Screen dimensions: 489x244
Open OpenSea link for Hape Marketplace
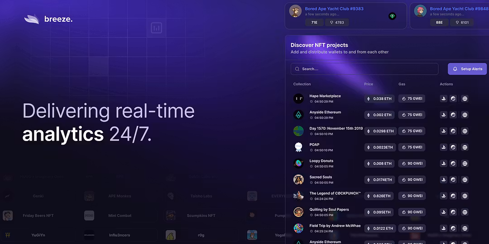(x=443, y=99)
